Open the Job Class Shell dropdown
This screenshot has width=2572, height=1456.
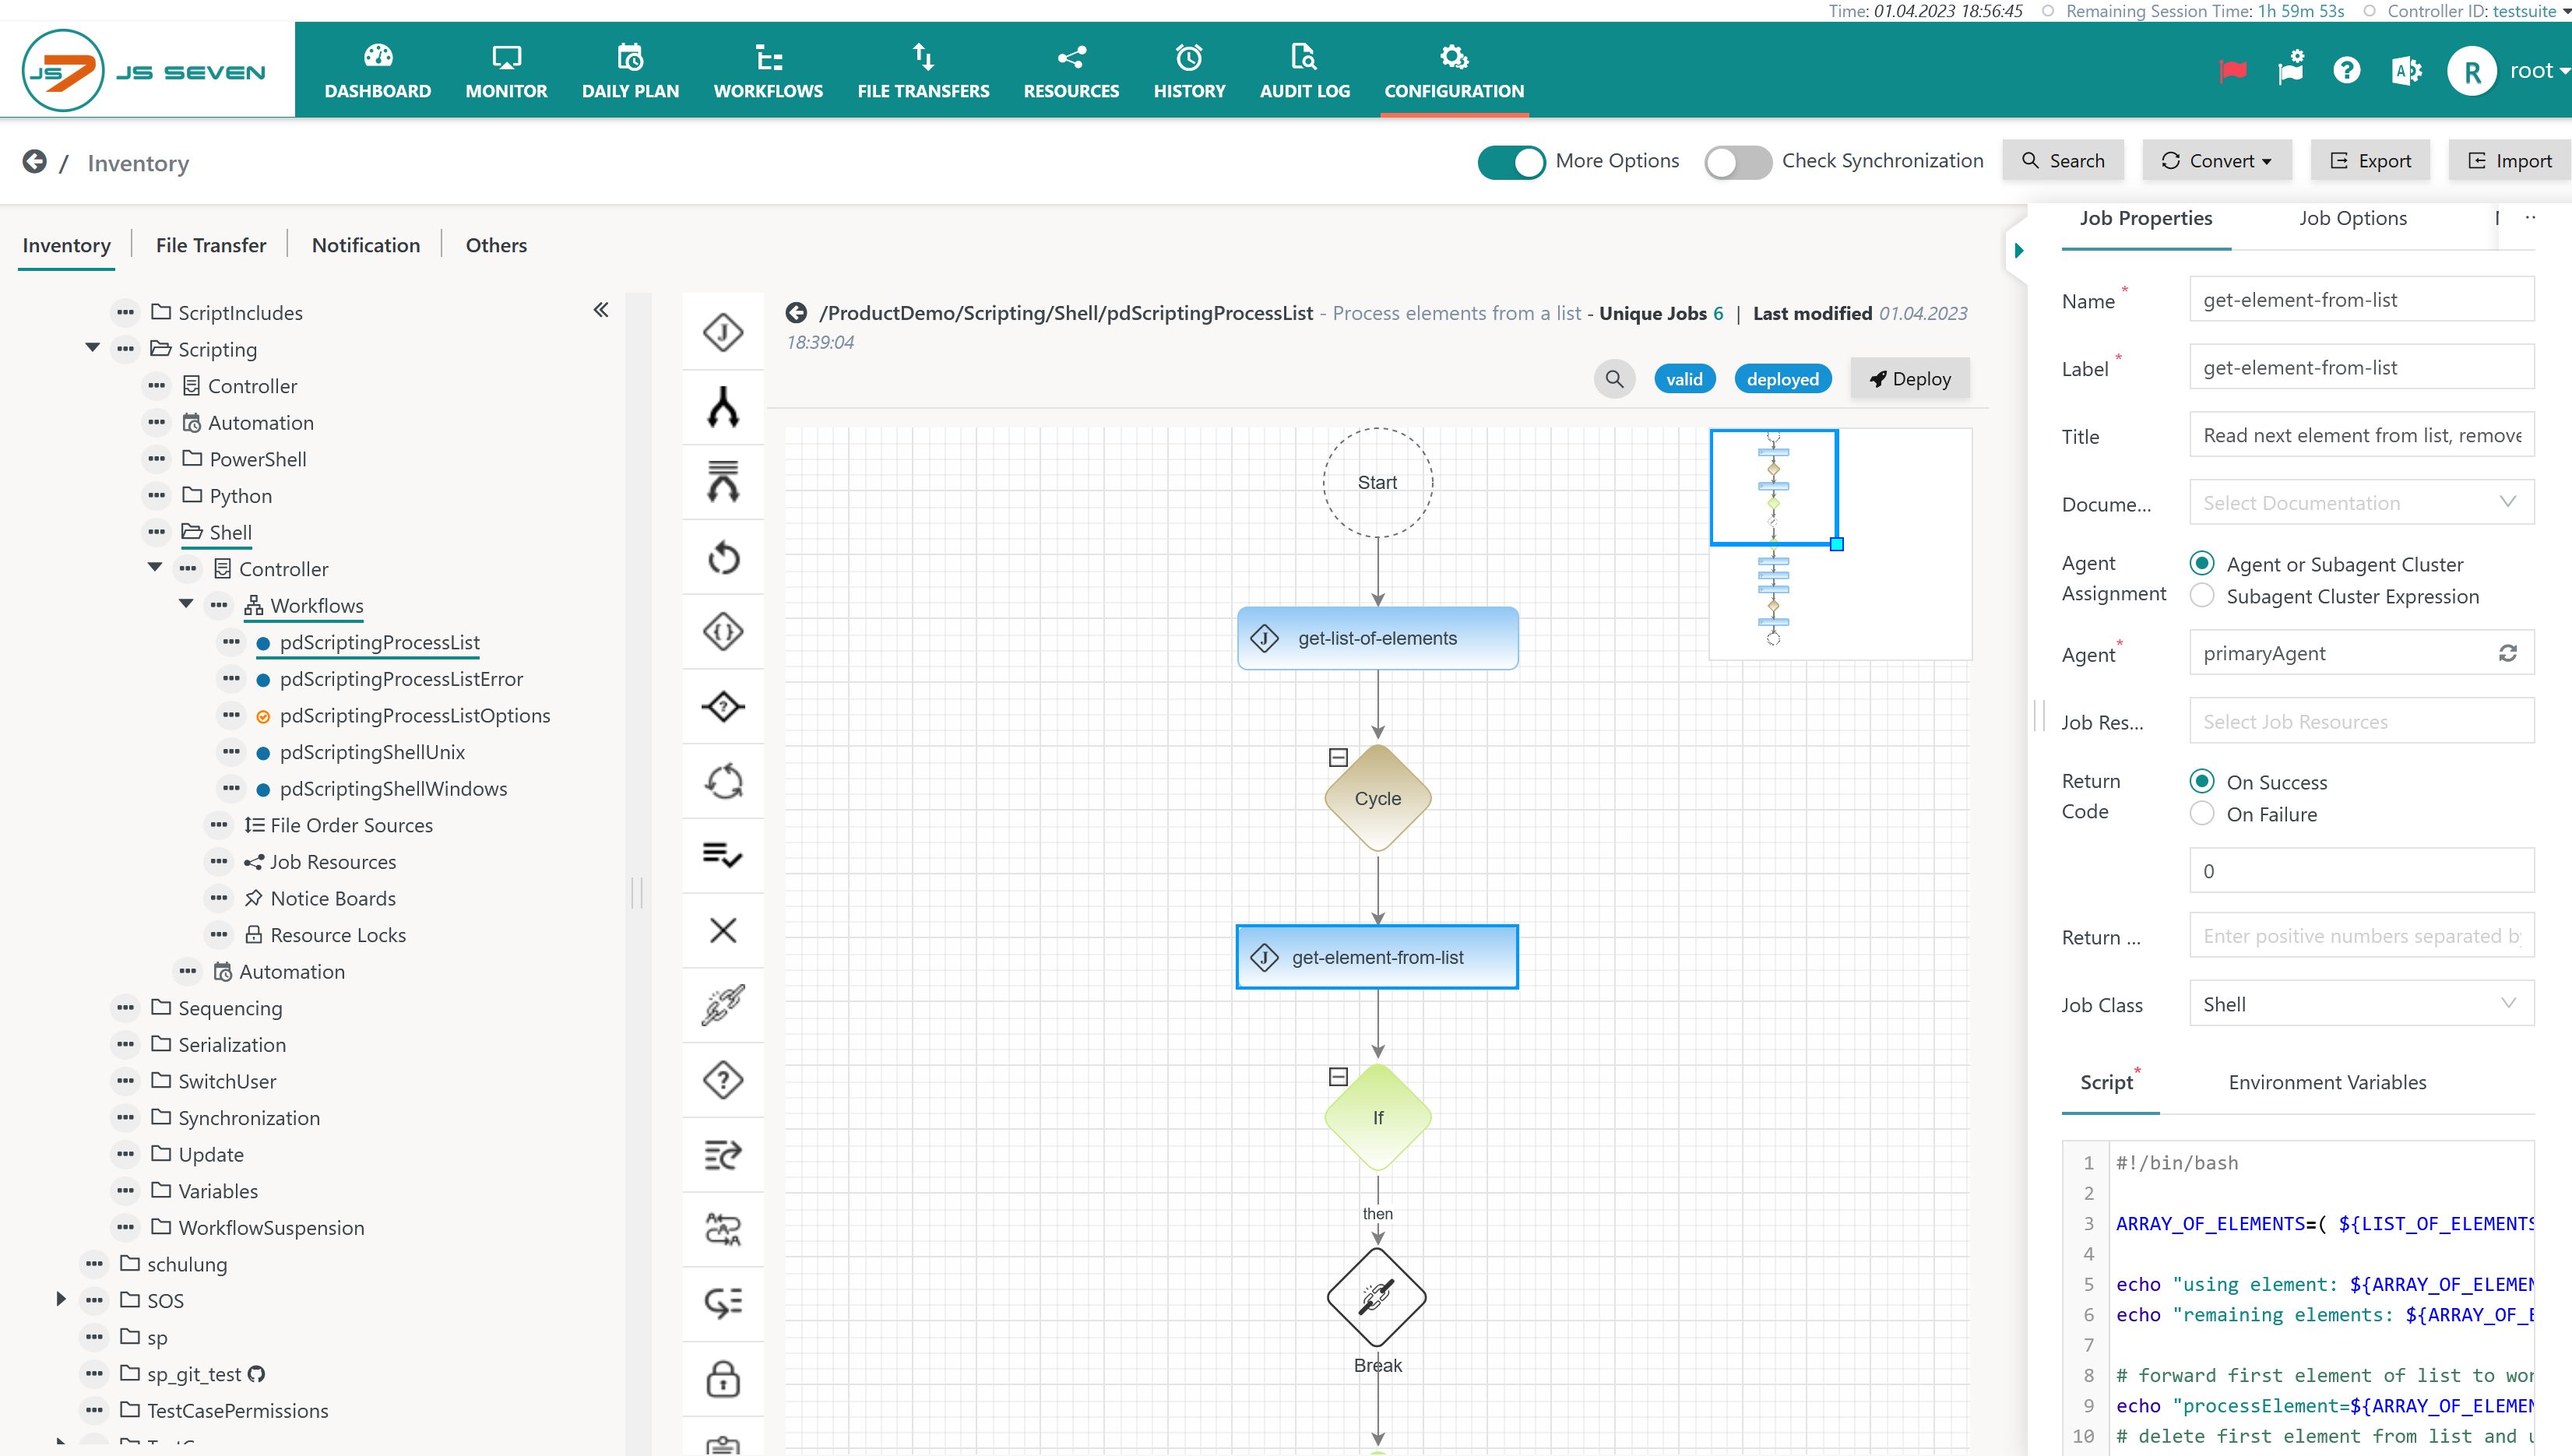2361,1004
